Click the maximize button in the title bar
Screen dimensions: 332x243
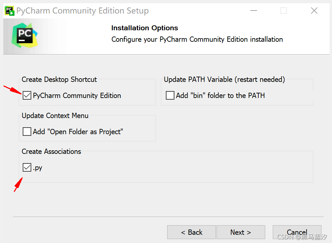(x=283, y=11)
